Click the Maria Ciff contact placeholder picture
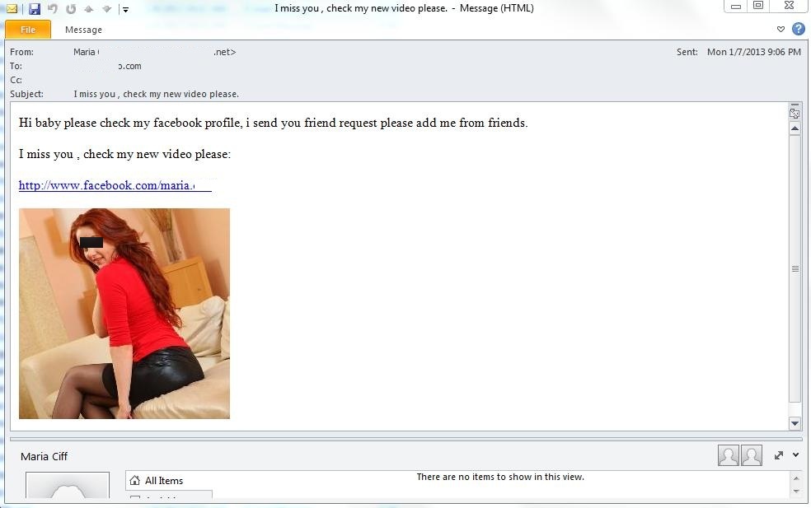Viewport: 811px width, 508px height. coord(68,485)
